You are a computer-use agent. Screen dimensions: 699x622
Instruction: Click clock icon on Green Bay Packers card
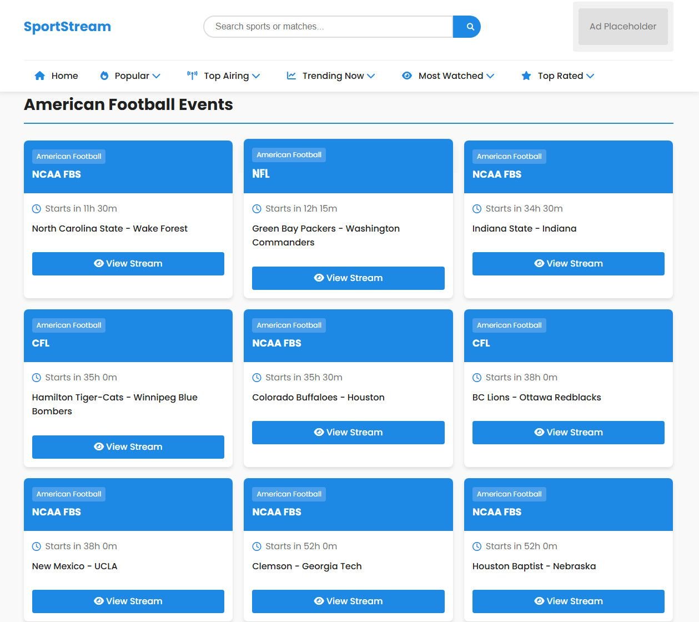[257, 209]
